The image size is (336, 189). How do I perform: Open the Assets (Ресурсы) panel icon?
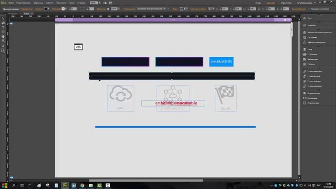[304, 64]
